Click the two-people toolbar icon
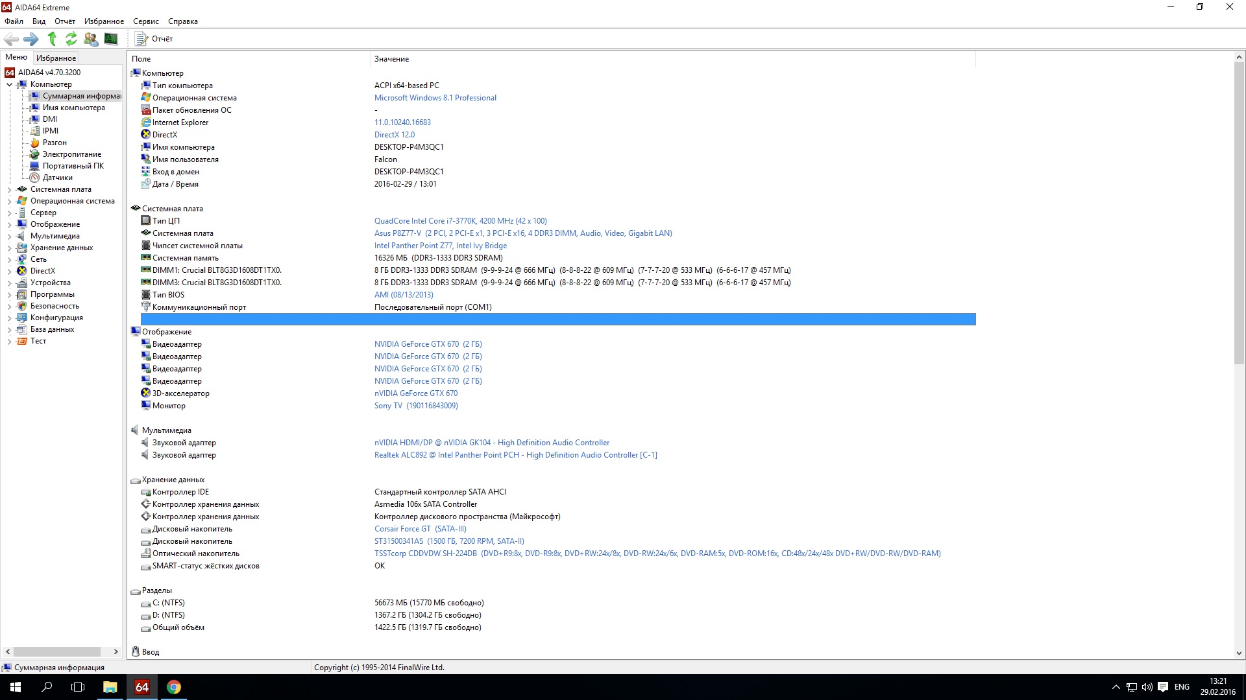The image size is (1246, 700). pos(91,39)
